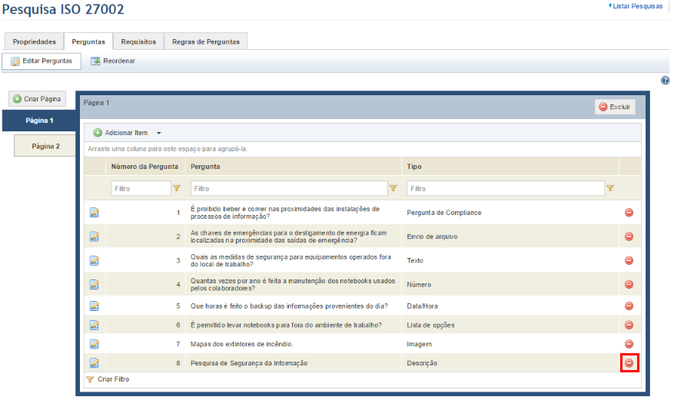Click the Reordenar button

tap(113, 61)
